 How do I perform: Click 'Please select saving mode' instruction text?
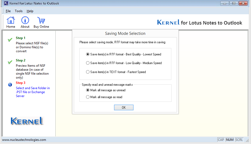tap(123, 42)
